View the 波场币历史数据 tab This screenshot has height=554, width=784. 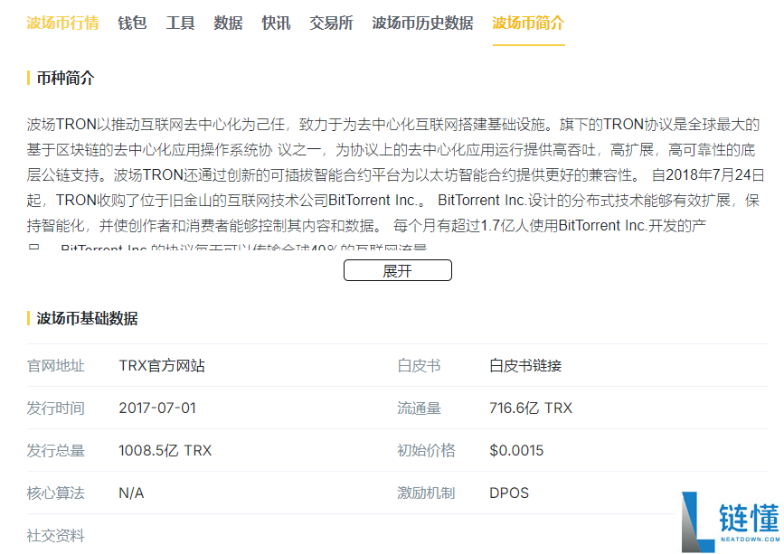tap(422, 23)
